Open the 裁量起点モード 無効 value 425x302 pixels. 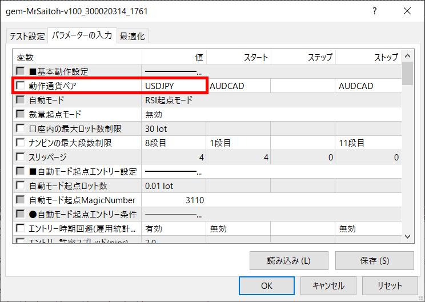[174, 114]
